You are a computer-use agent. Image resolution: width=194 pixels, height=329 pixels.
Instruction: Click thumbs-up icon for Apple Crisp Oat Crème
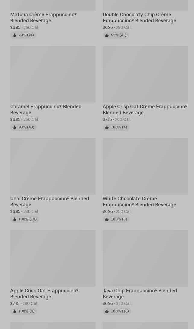pos(107,127)
